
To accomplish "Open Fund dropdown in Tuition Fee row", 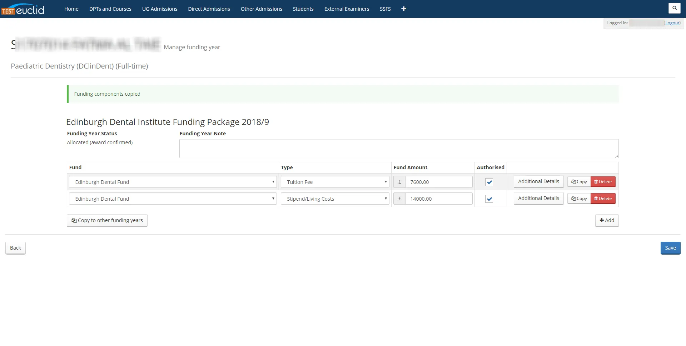I will 173,182.
